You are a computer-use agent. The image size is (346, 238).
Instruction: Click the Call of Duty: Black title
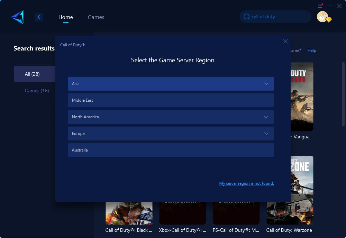tap(129, 230)
